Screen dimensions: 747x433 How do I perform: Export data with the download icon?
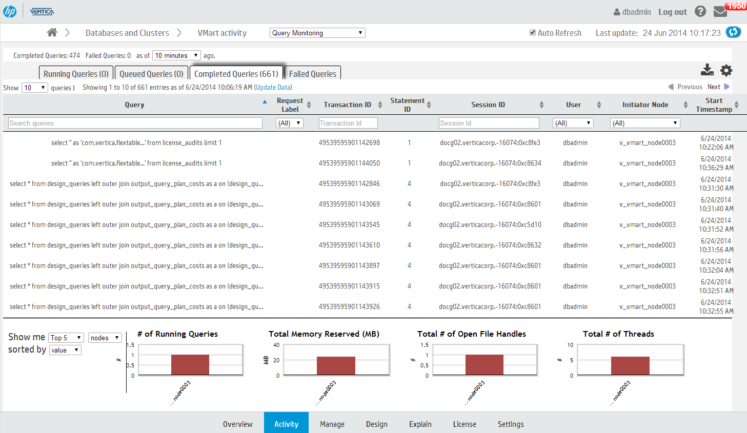[x=707, y=70]
